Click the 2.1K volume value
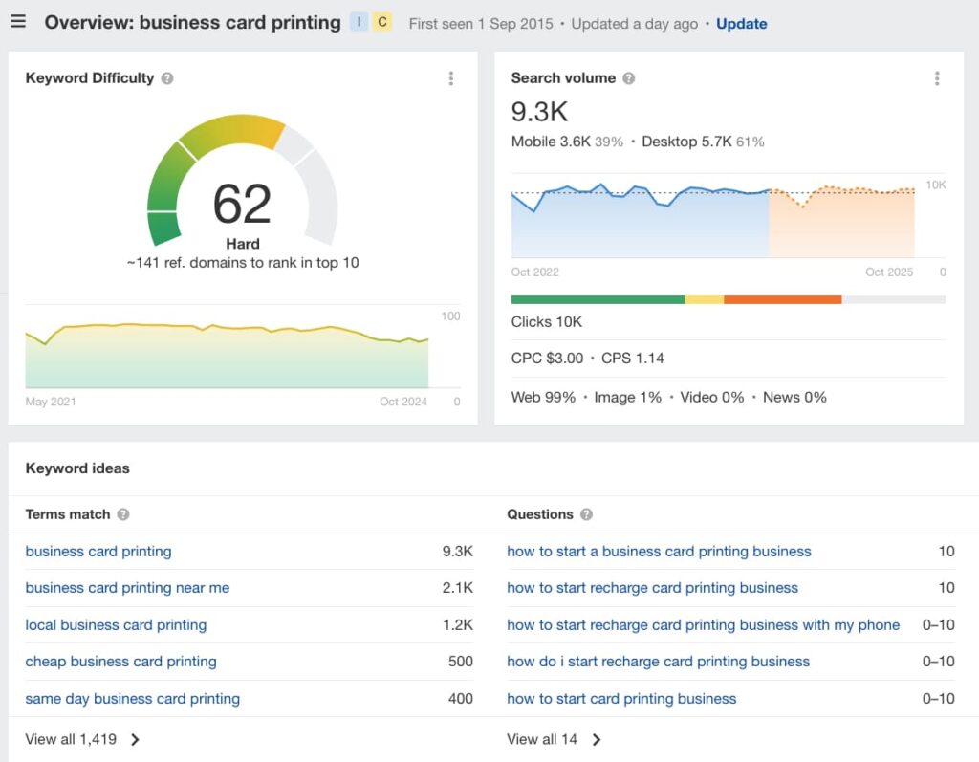Screen dimensions: 979x762 point(458,588)
